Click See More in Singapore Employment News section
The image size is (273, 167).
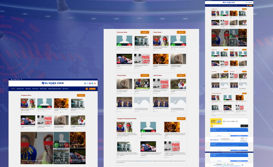coord(181,118)
